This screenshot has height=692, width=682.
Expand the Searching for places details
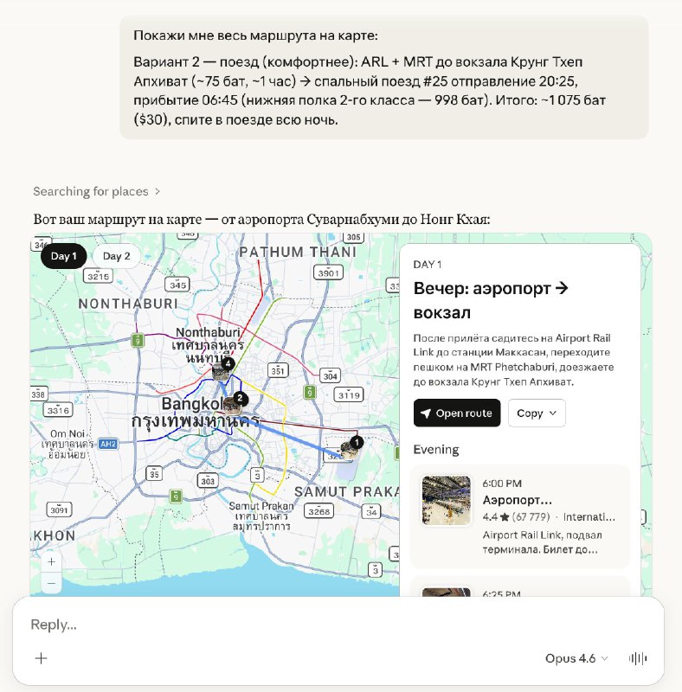click(97, 191)
